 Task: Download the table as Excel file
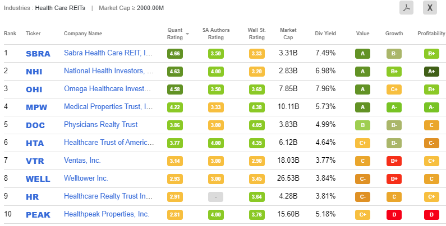point(430,8)
